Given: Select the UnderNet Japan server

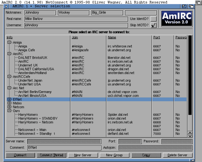Looking at the screenshot, I should [30, 80].
